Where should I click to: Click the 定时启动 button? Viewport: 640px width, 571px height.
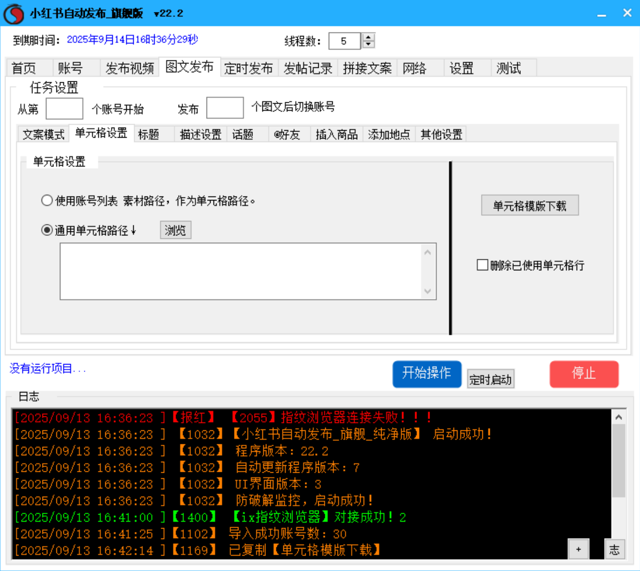pyautogui.click(x=490, y=379)
